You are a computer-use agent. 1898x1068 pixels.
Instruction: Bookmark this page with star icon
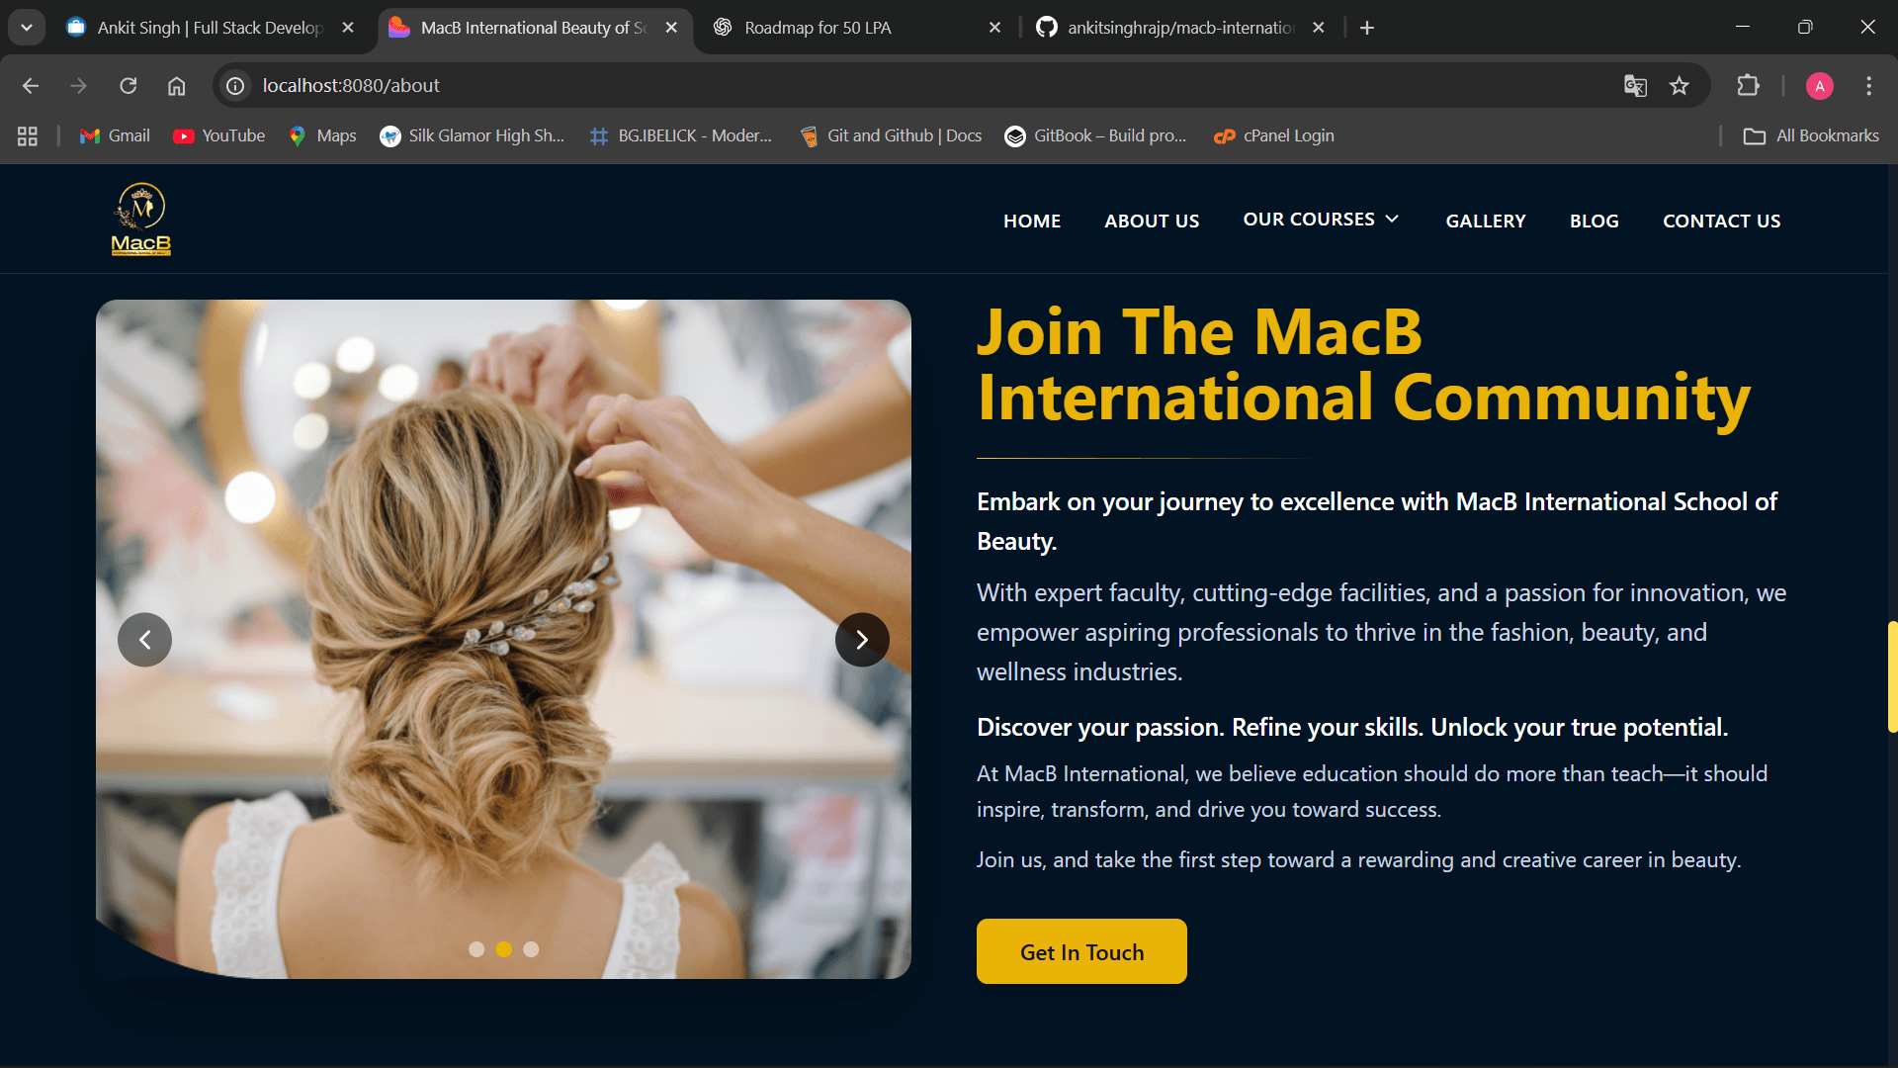point(1680,86)
